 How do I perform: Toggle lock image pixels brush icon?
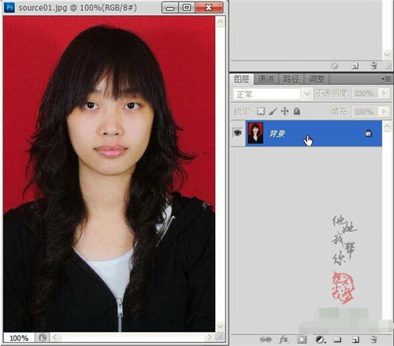(x=273, y=112)
